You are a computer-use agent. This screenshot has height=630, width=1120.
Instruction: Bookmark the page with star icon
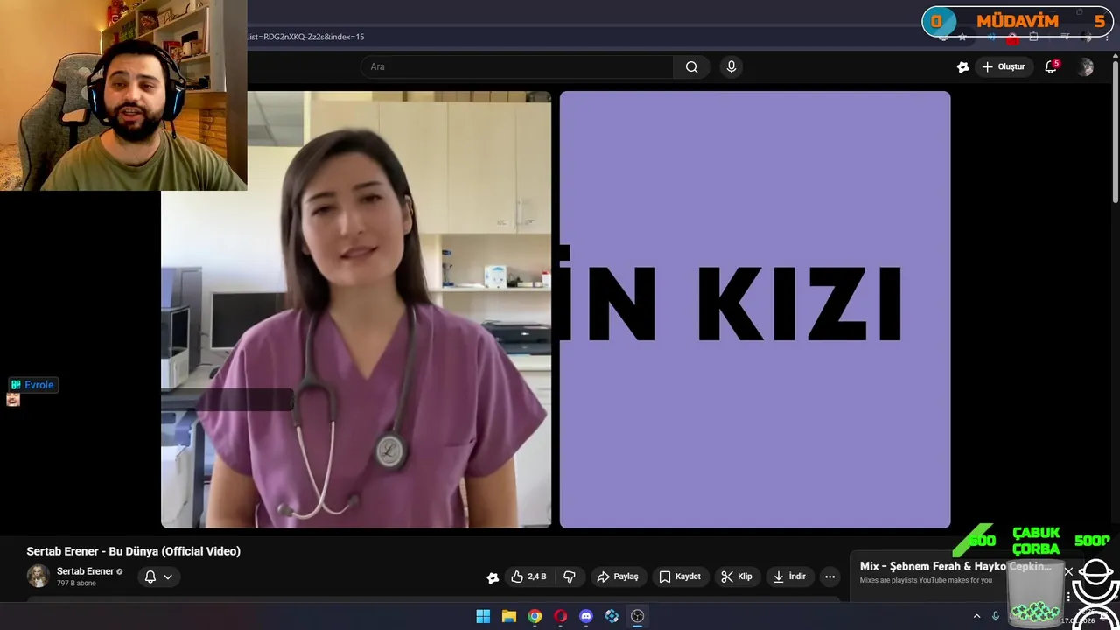962,37
